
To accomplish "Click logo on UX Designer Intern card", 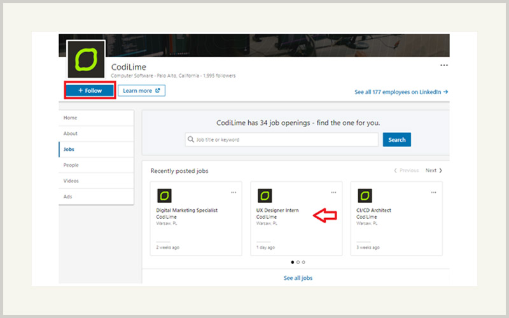I will click(265, 196).
